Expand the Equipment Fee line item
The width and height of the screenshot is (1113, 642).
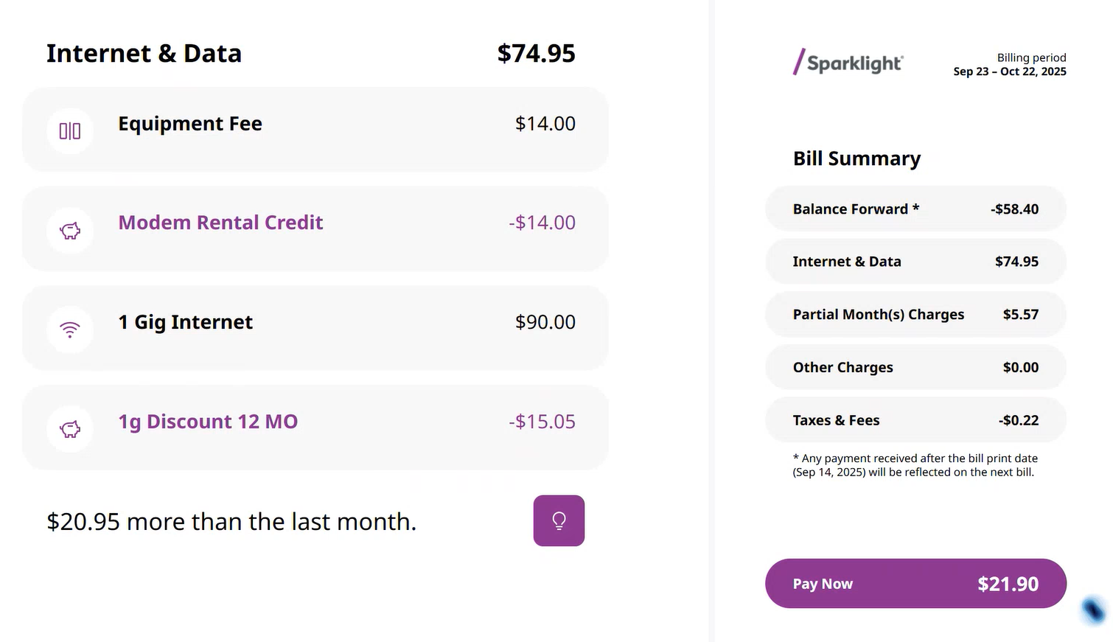click(315, 129)
